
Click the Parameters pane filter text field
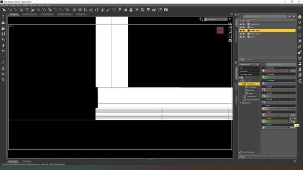tap(281, 64)
